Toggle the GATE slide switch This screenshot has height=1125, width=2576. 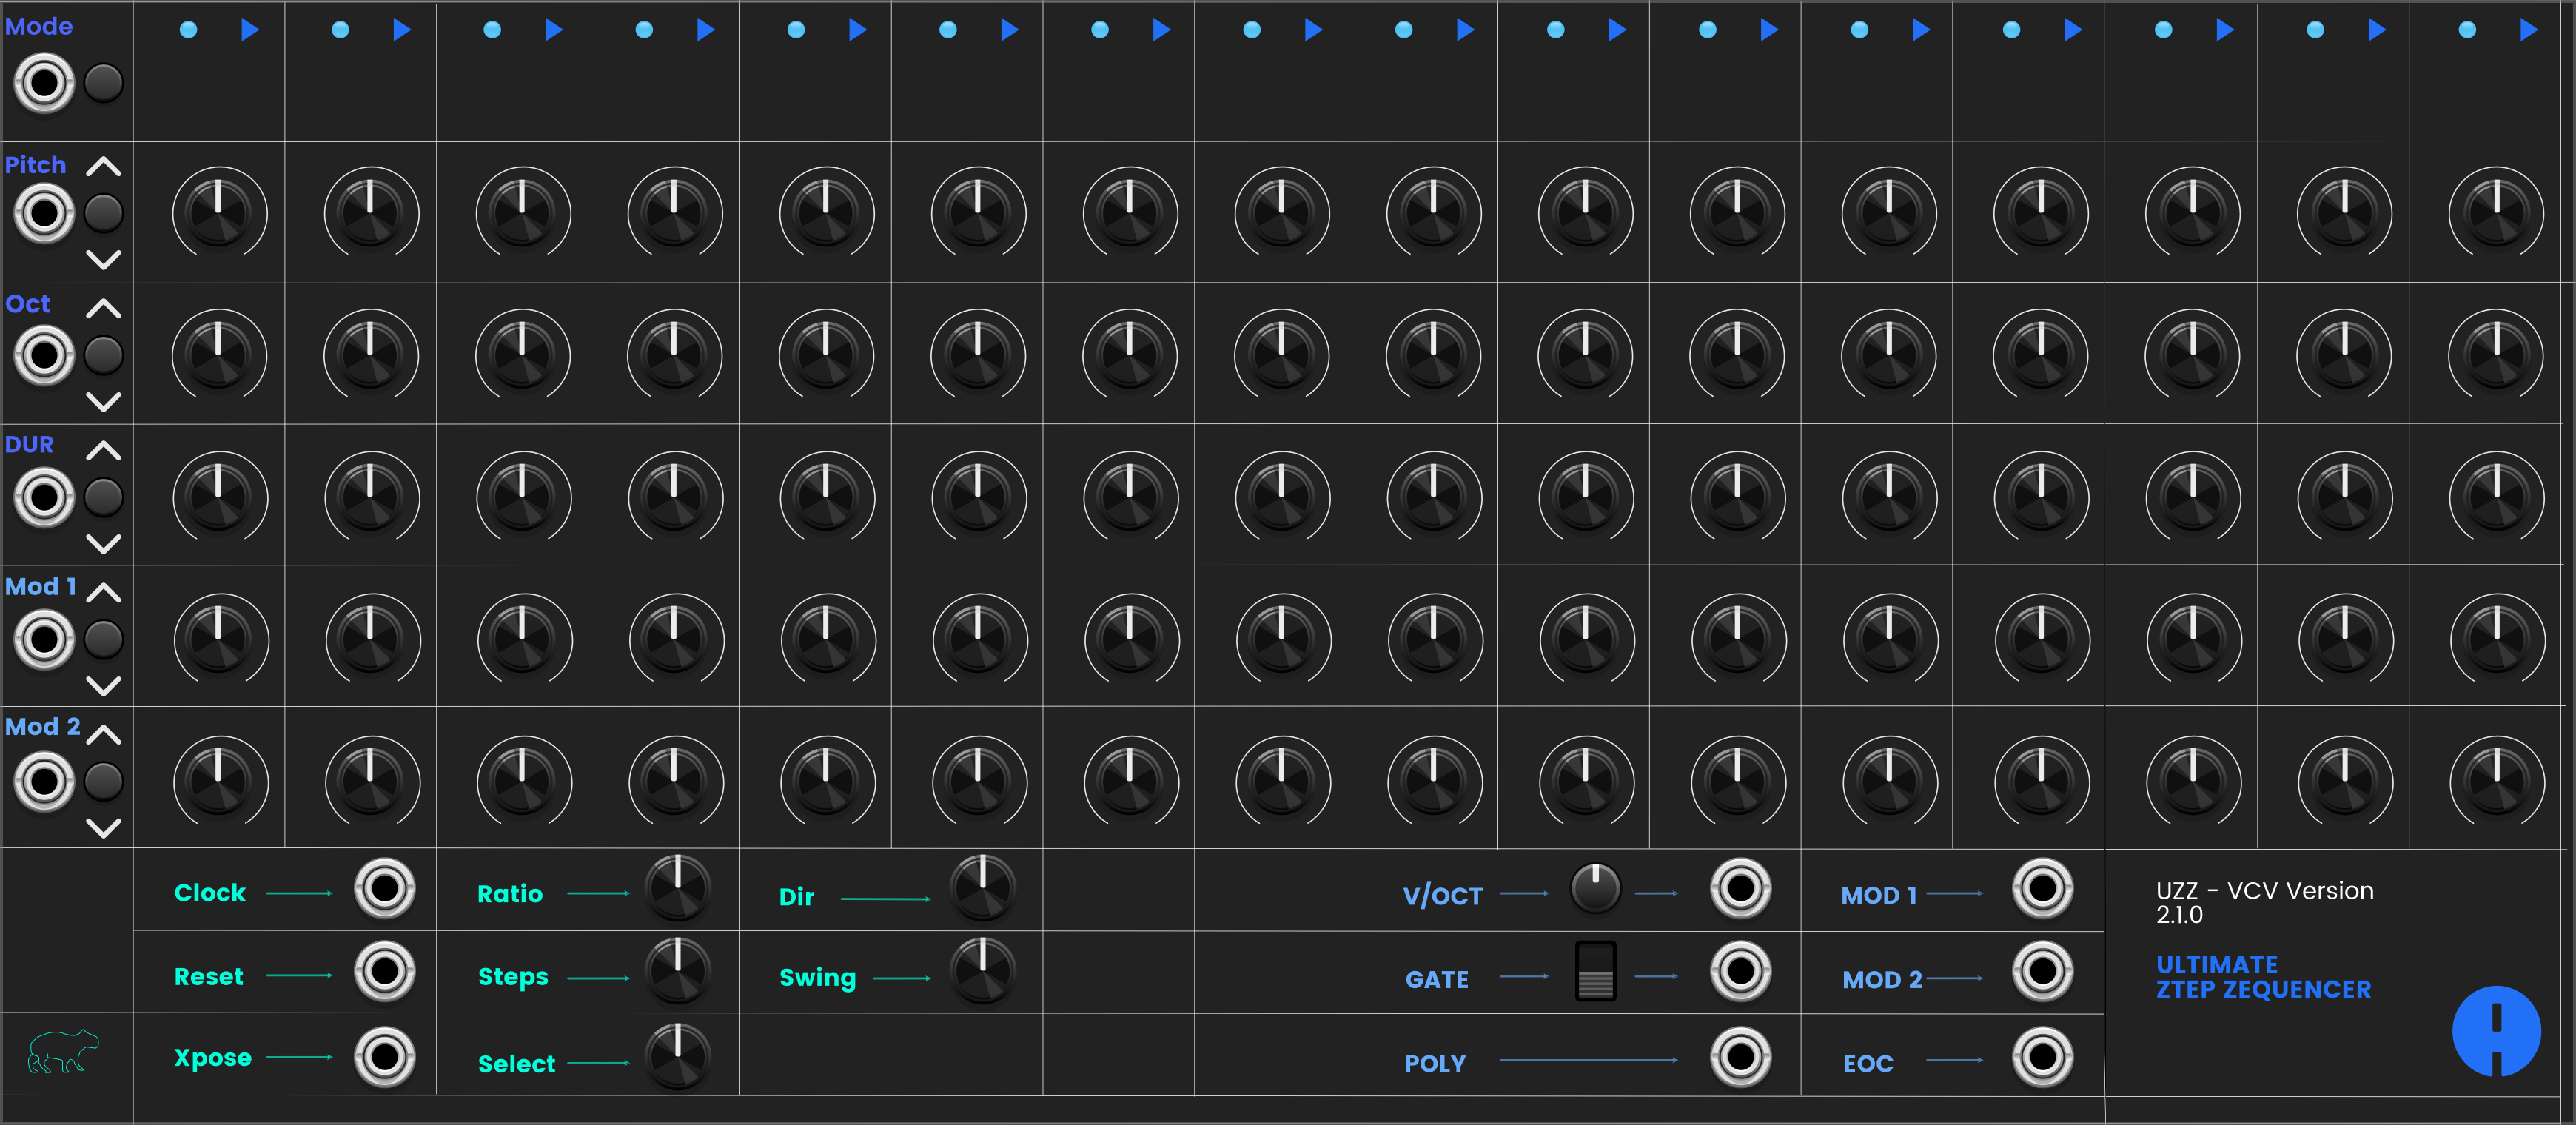pos(1595,971)
